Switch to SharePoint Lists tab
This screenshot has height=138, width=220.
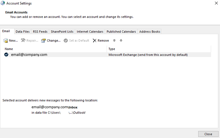pos(62,32)
